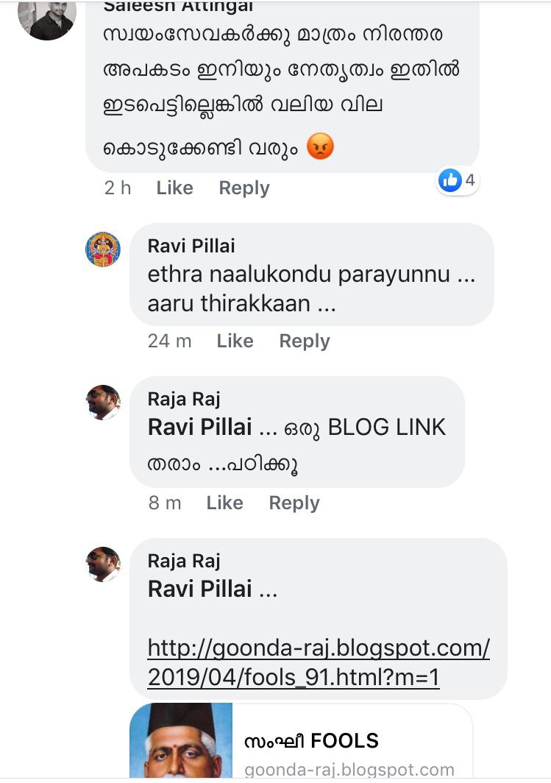The width and height of the screenshot is (551, 783).
Task: Open the link preview image thumbnail
Action: [x=181, y=740]
